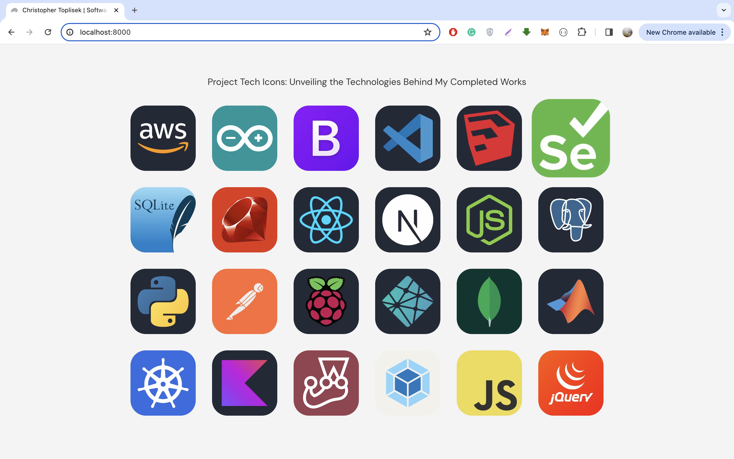
Task: Click the Python snake logo icon
Action: pyautogui.click(x=163, y=301)
